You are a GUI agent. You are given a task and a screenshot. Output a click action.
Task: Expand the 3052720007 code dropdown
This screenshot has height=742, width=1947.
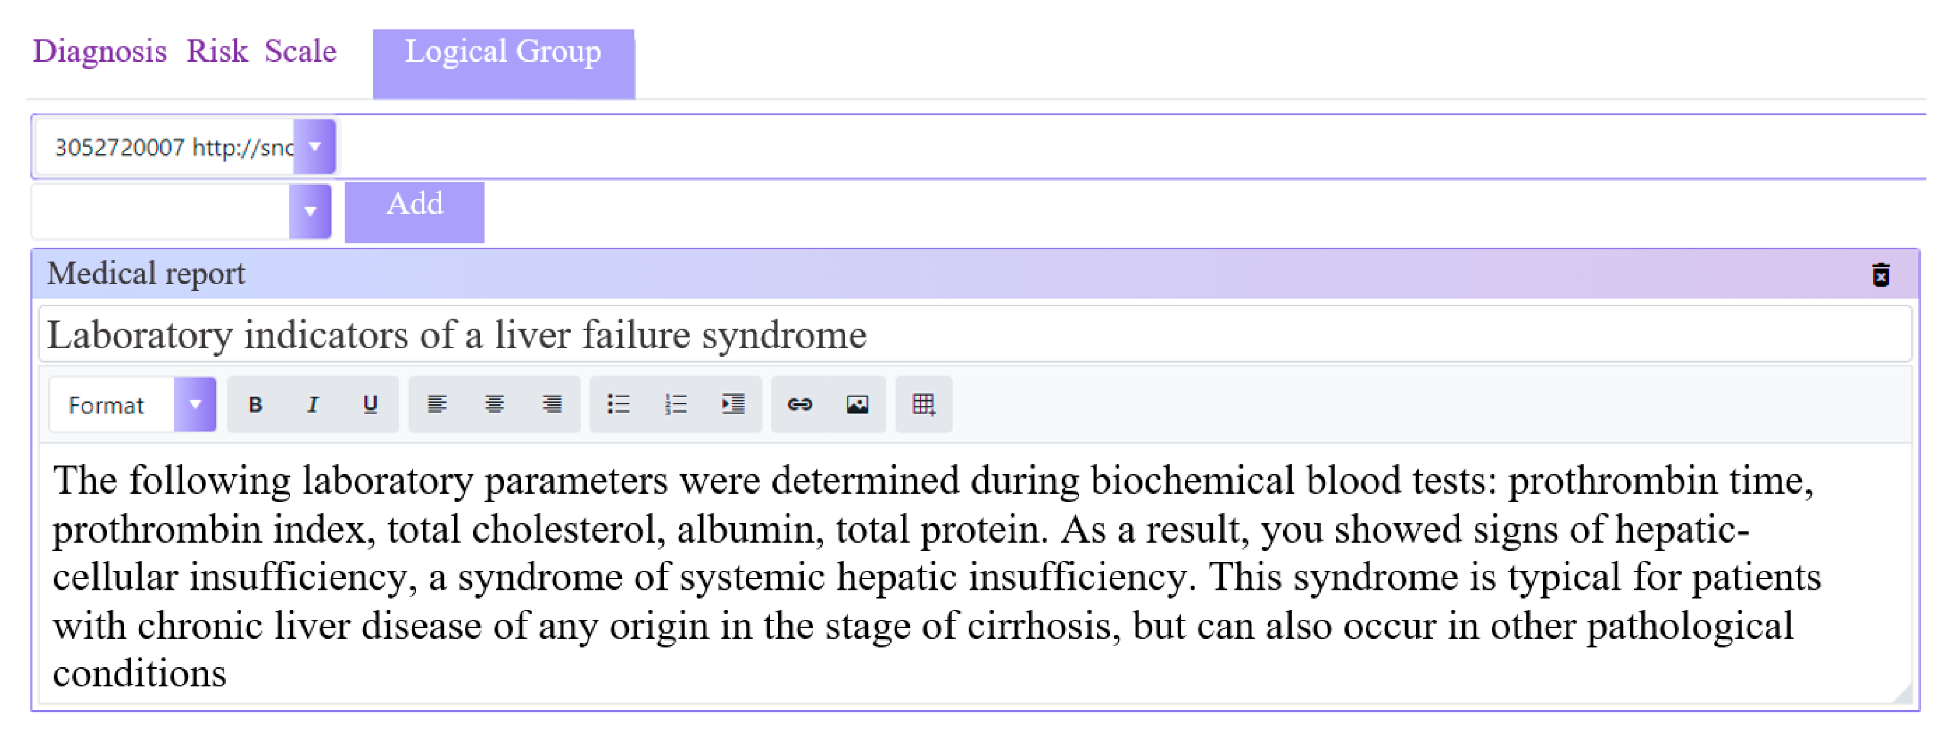(314, 146)
